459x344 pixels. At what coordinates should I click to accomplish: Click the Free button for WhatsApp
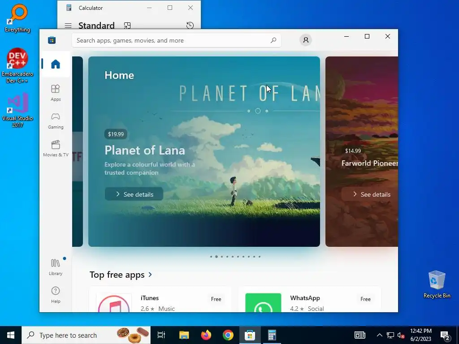366,299
